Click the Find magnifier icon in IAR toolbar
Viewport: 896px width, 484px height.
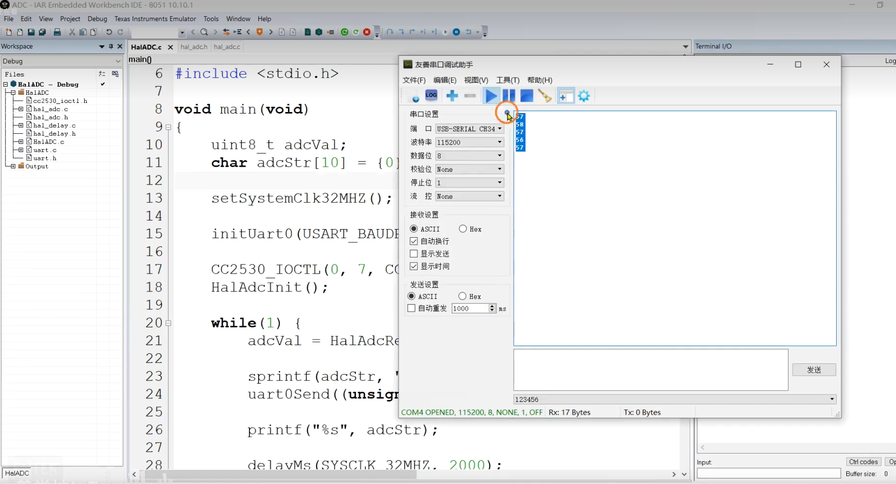[204, 32]
